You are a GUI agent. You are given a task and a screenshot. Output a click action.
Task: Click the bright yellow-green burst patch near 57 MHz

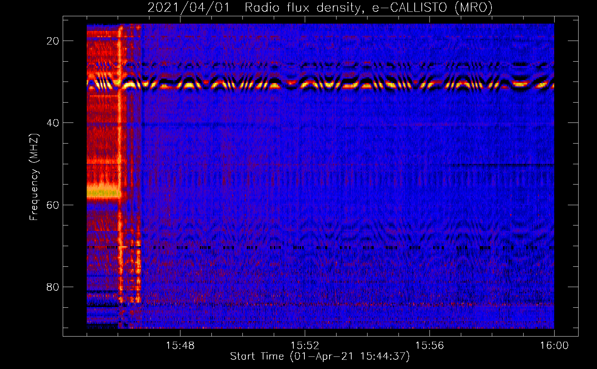(103, 191)
